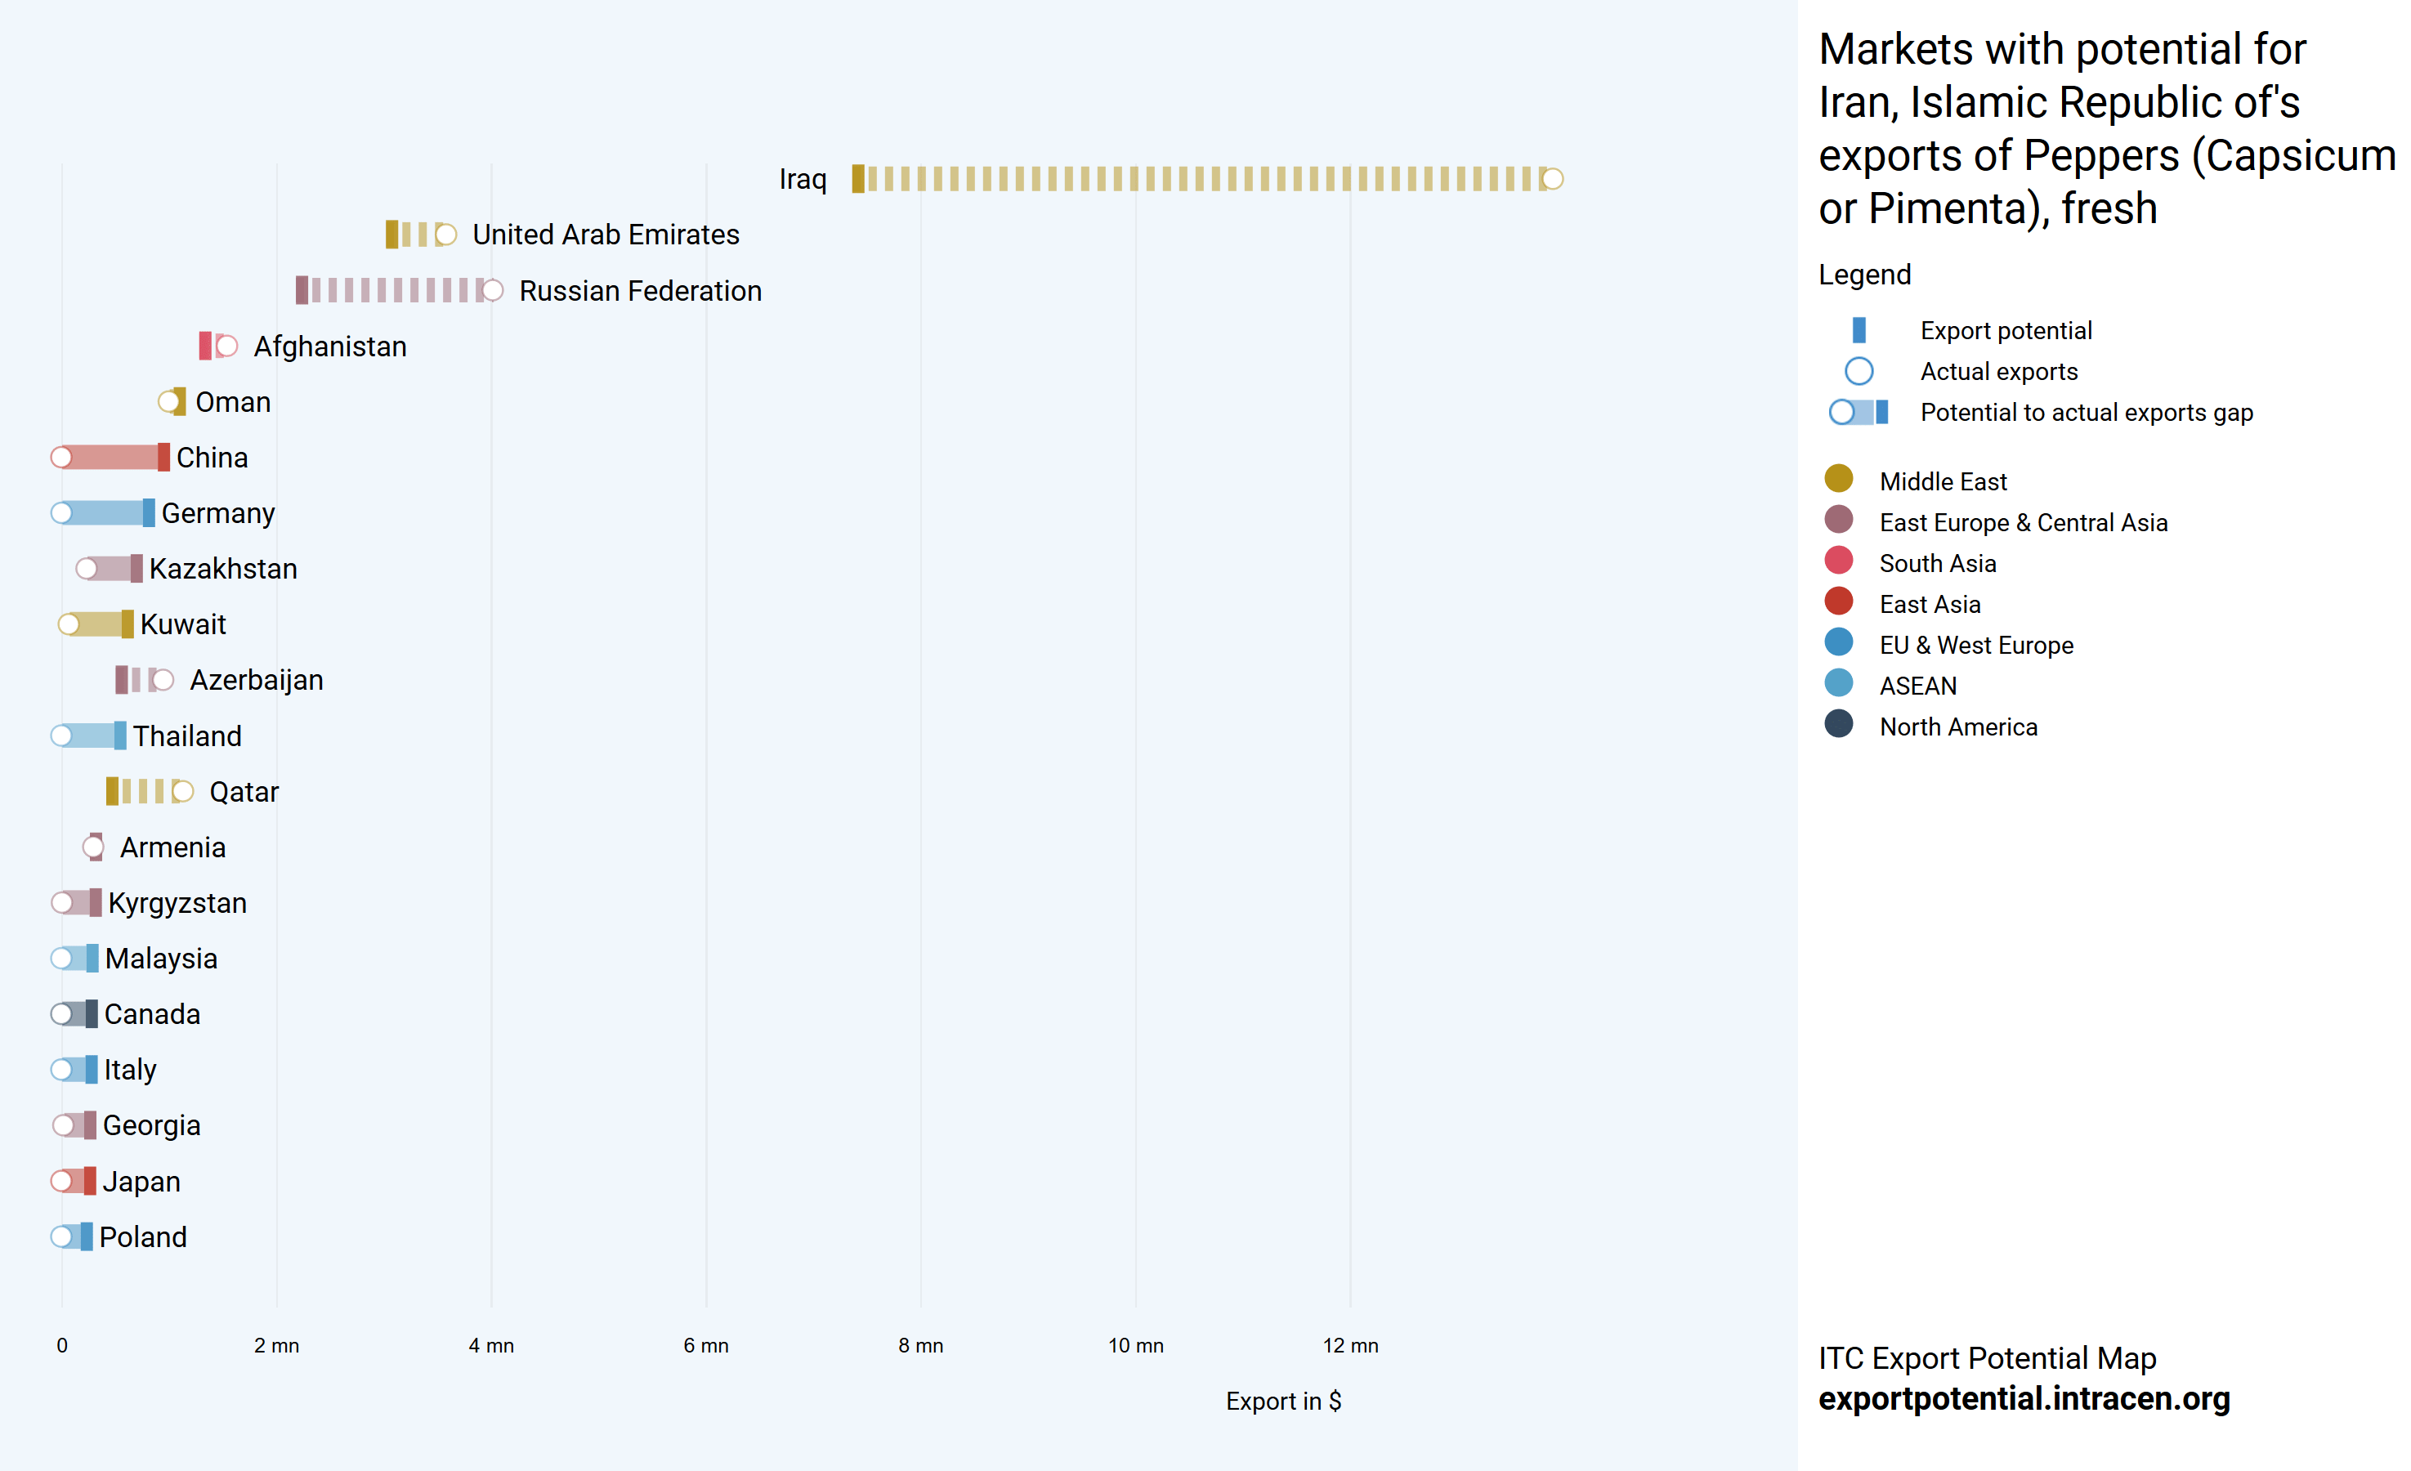Click Iraq's actual exports circle marker

(1552, 179)
